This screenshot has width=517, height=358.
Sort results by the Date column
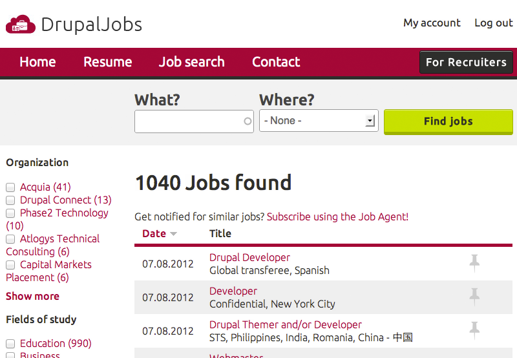point(154,233)
